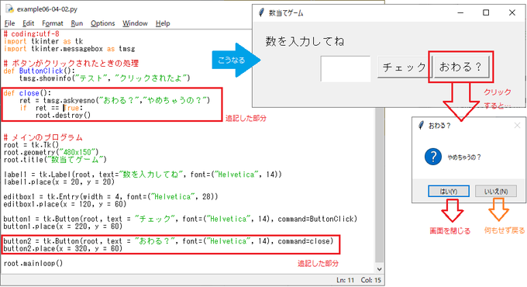Click the 'root.mainloop()' line
The width and height of the screenshot is (527, 287).
pos(33,264)
